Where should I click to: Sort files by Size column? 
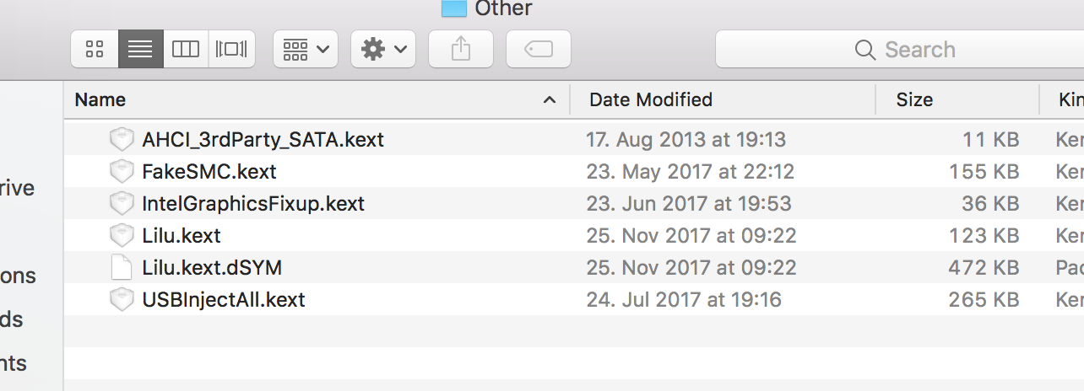point(914,99)
